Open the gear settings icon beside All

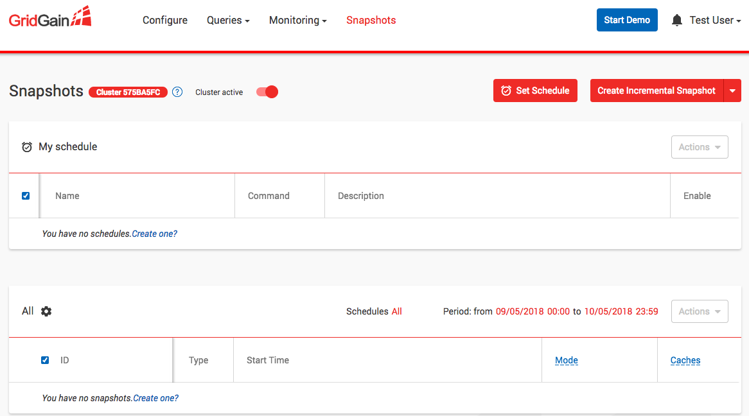[46, 311]
